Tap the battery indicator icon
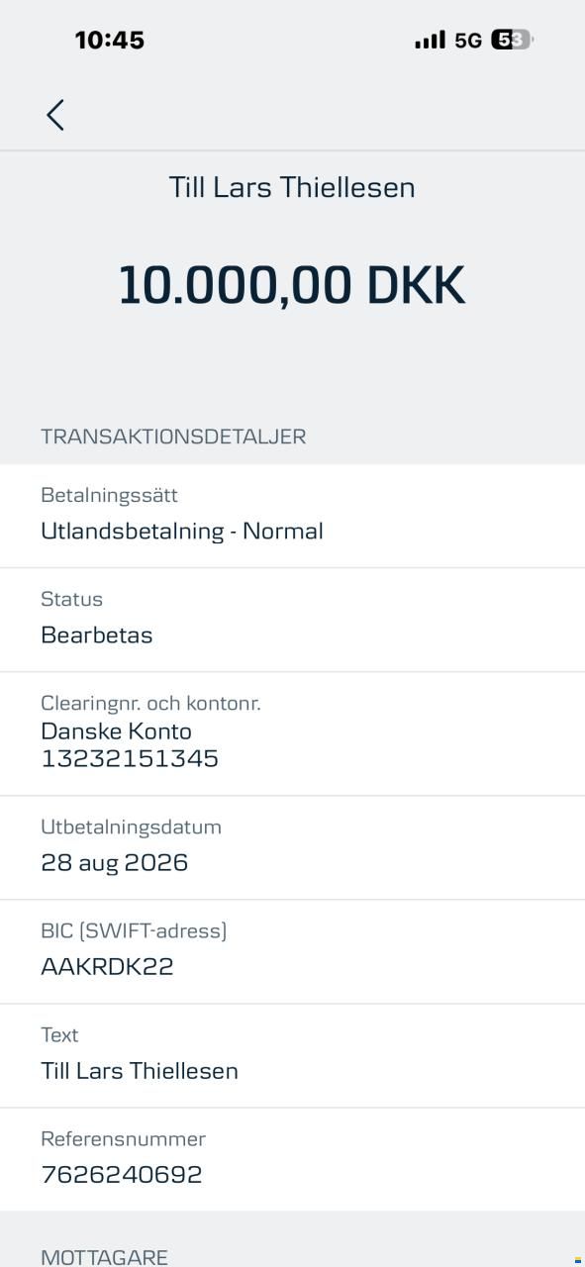This screenshot has height=1267, width=585. click(512, 40)
